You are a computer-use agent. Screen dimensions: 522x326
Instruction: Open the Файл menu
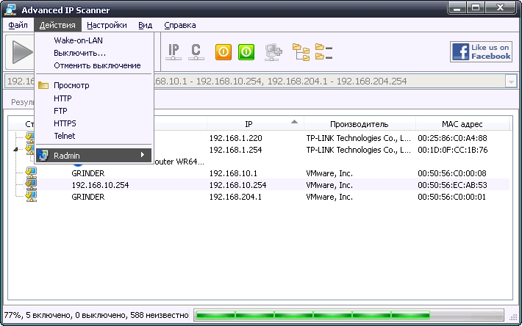(x=18, y=25)
